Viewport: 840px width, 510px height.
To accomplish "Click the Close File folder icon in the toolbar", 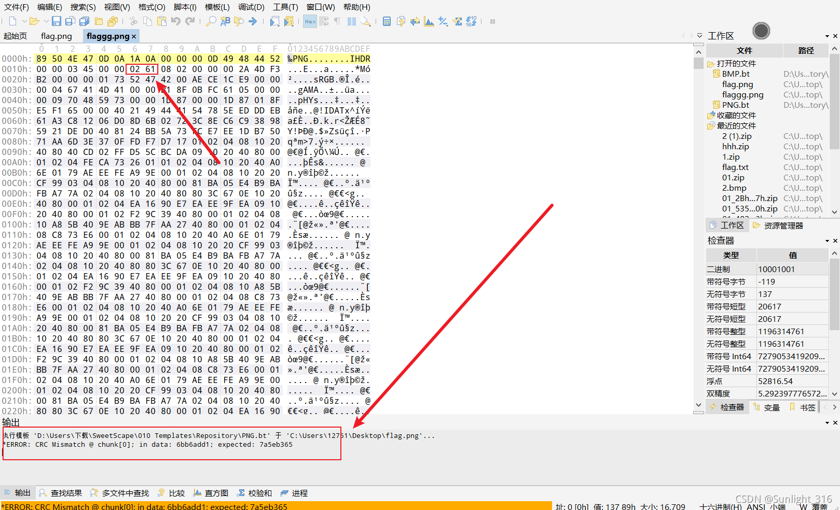I will click(99, 21).
